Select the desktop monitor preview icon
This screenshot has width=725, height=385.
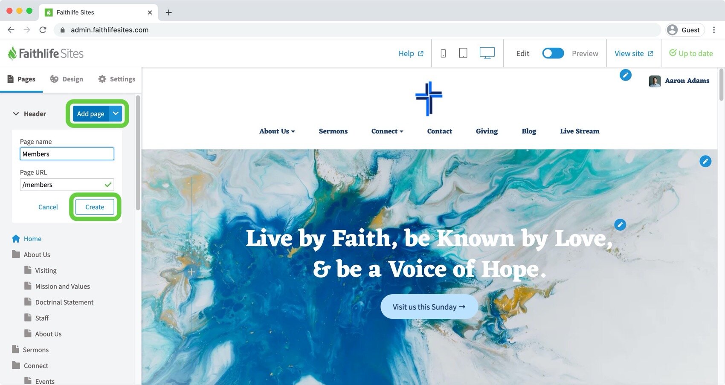pos(487,53)
